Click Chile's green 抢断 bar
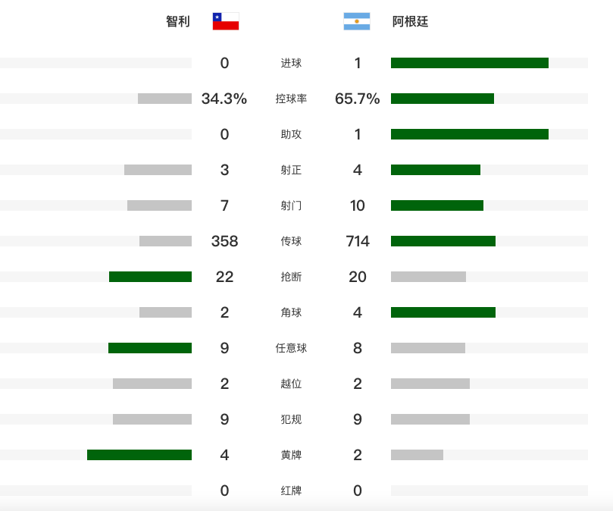 tap(150, 277)
